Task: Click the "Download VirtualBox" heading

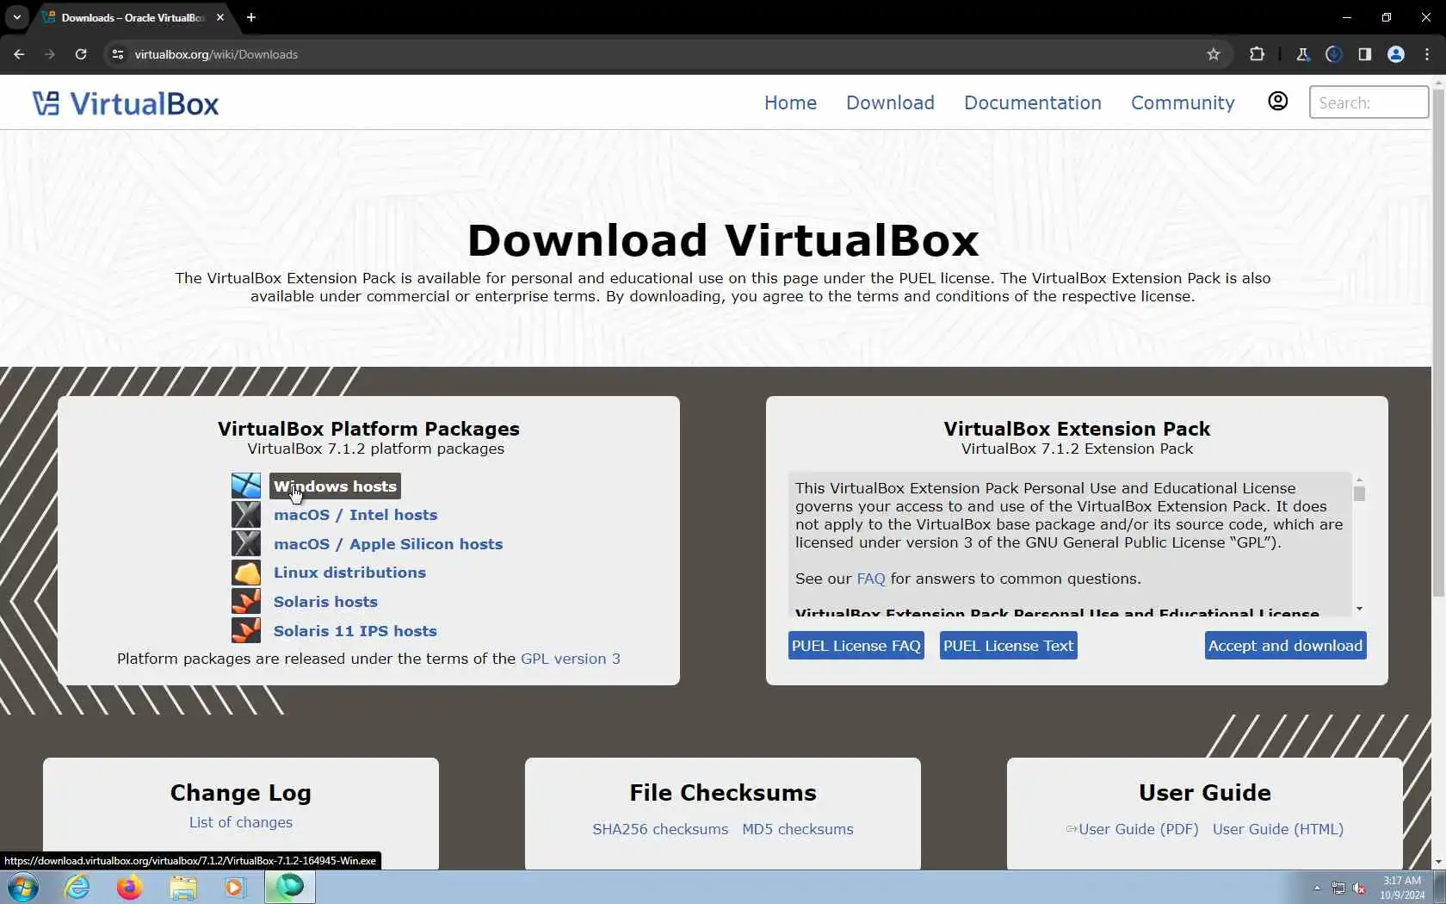Action: click(723, 240)
